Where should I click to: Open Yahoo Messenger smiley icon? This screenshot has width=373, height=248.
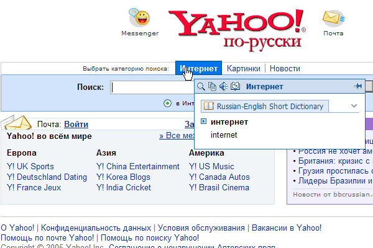pyautogui.click(x=140, y=17)
